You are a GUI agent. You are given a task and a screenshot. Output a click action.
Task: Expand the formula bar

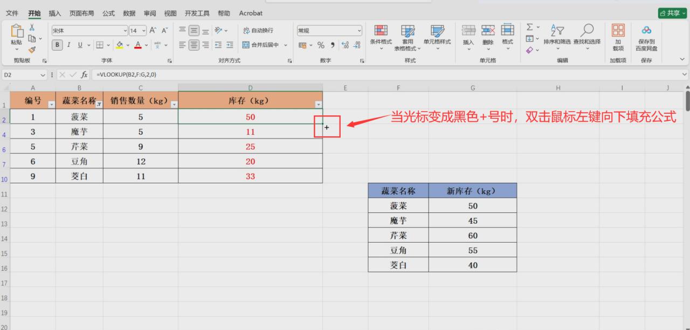(685, 74)
